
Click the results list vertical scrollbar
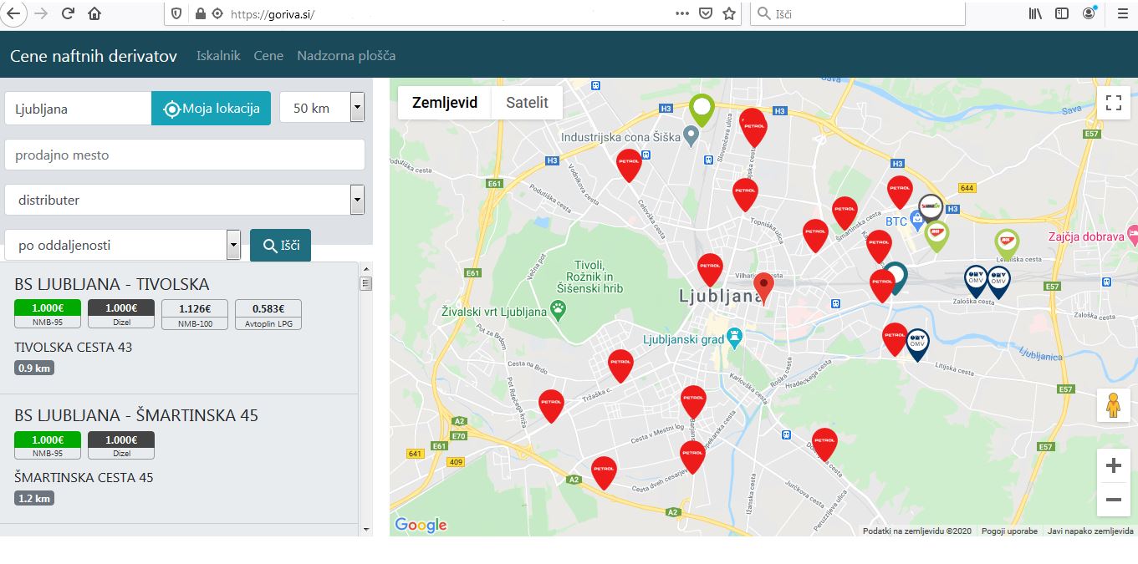coord(365,401)
